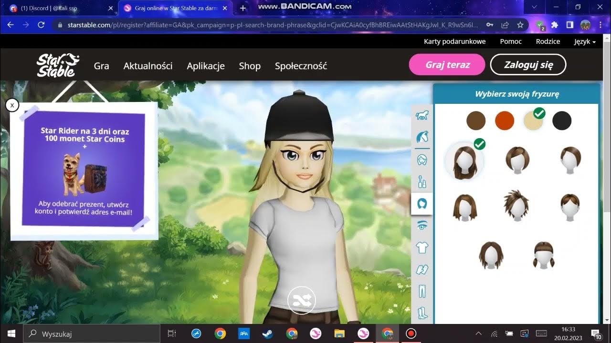The width and height of the screenshot is (611, 343).
Task: Share this page from address bar
Action: point(505,25)
